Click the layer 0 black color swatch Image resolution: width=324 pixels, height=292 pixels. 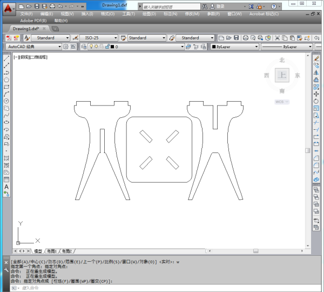click(112, 47)
